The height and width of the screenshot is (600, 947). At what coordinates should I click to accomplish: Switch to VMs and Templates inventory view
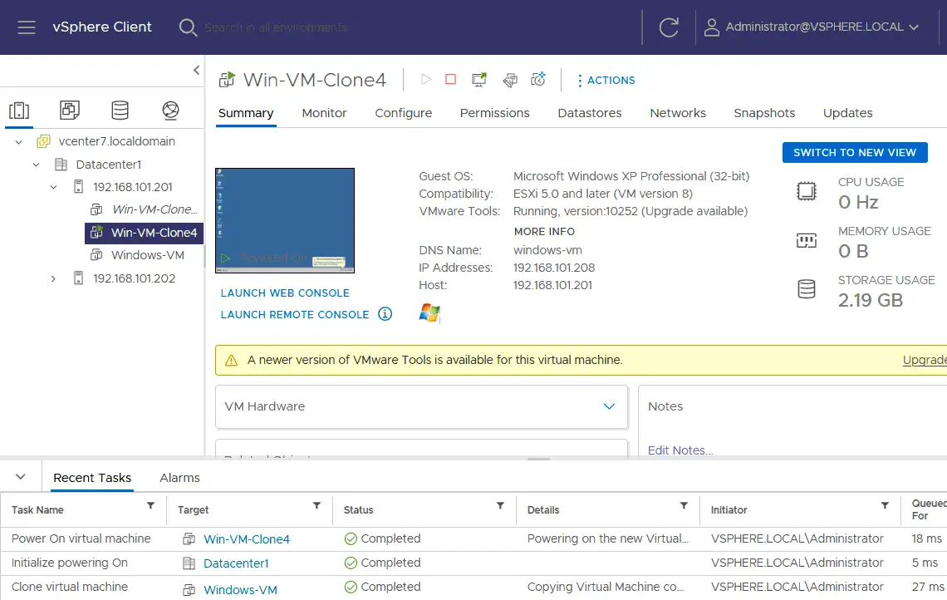point(70,110)
